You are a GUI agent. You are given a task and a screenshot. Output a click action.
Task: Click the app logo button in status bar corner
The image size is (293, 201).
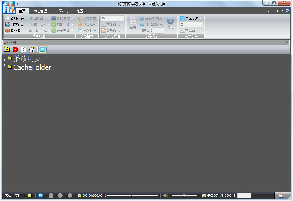click(281, 195)
